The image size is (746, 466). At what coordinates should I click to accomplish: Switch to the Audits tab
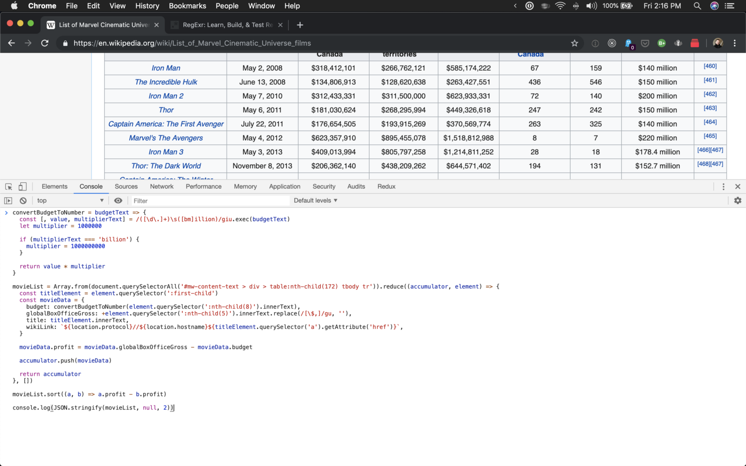pyautogui.click(x=356, y=186)
